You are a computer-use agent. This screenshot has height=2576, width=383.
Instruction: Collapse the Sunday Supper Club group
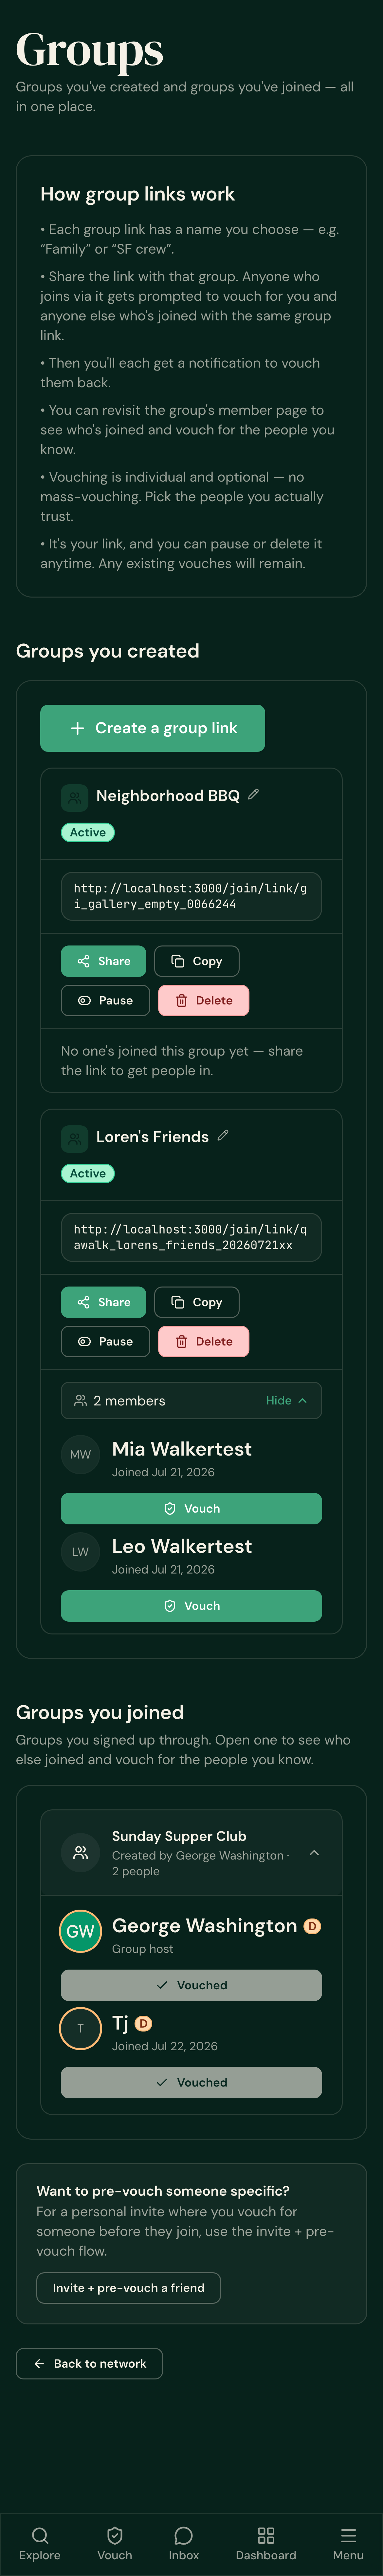pos(314,1852)
